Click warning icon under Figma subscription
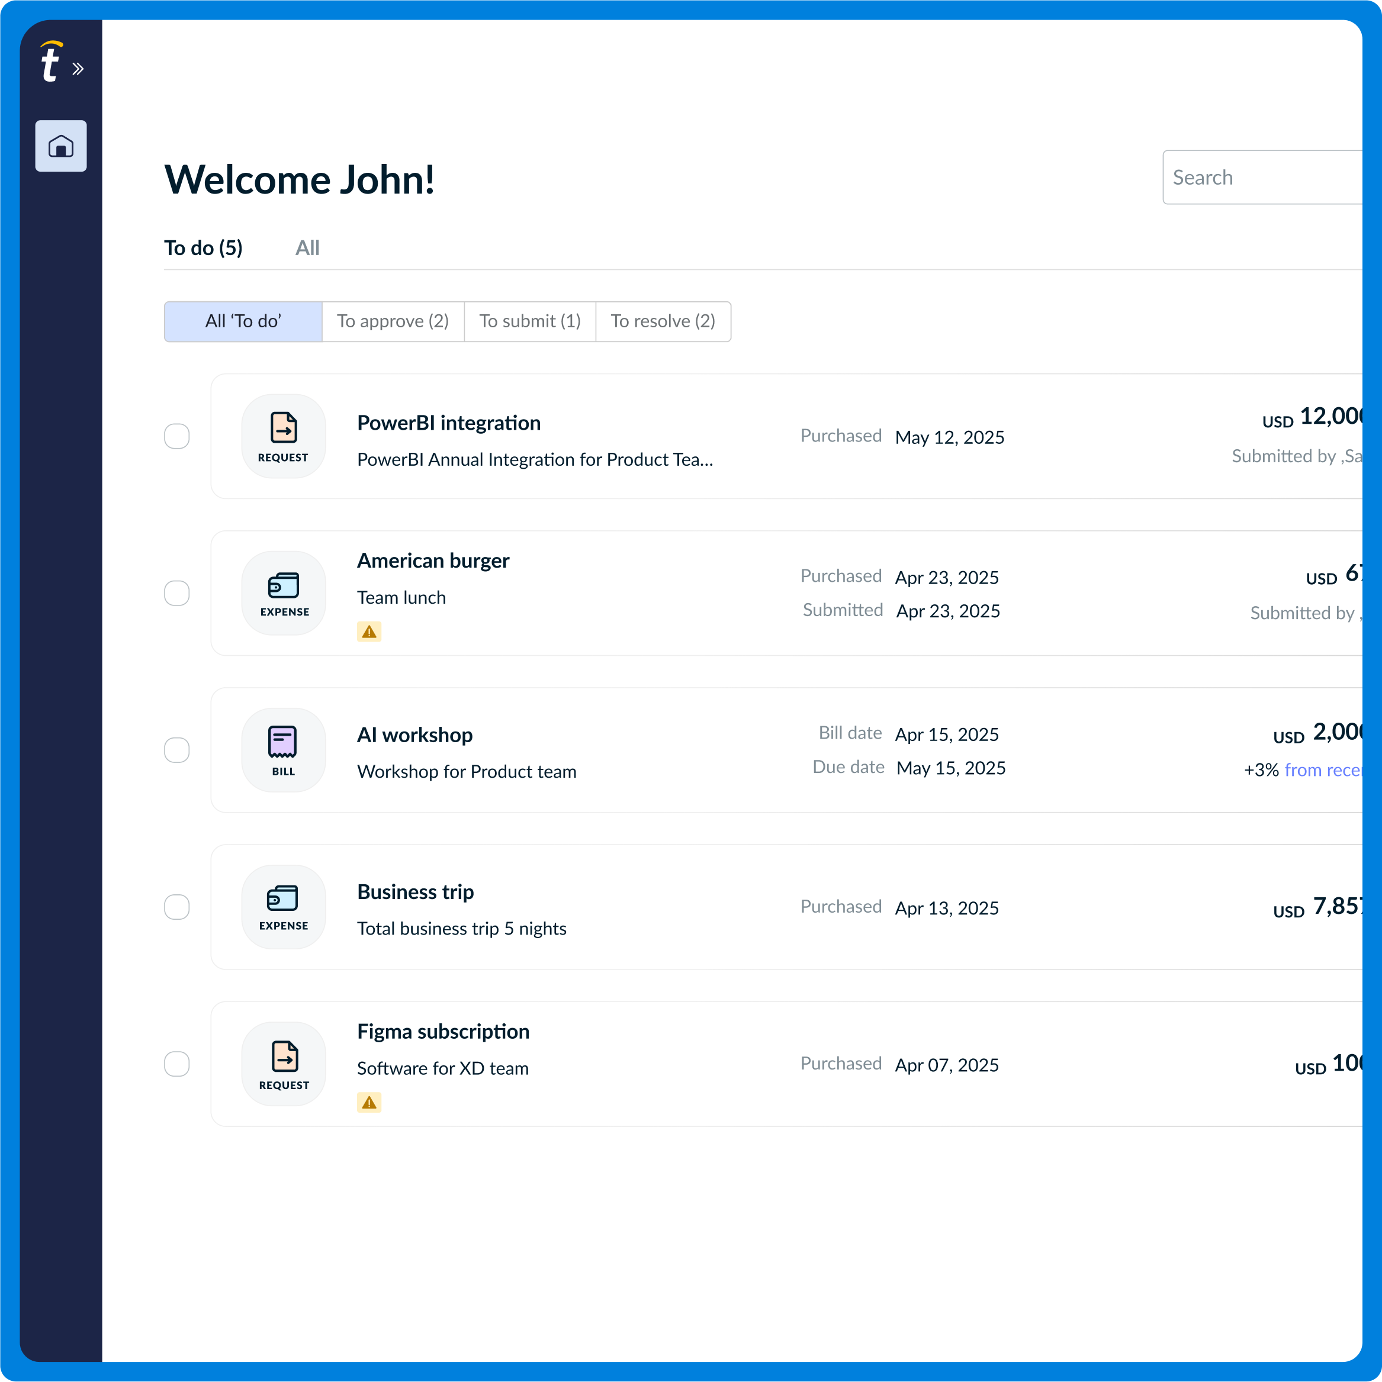The image size is (1382, 1382). (369, 1102)
